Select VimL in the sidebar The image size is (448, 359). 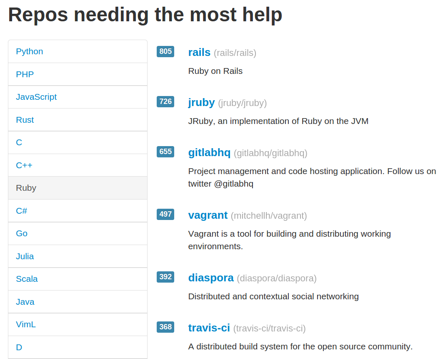(78, 325)
